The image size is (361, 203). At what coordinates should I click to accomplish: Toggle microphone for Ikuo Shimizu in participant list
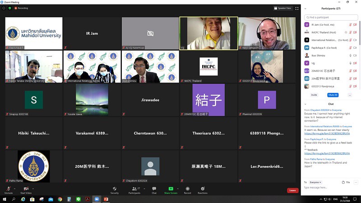pyautogui.click(x=350, y=55)
